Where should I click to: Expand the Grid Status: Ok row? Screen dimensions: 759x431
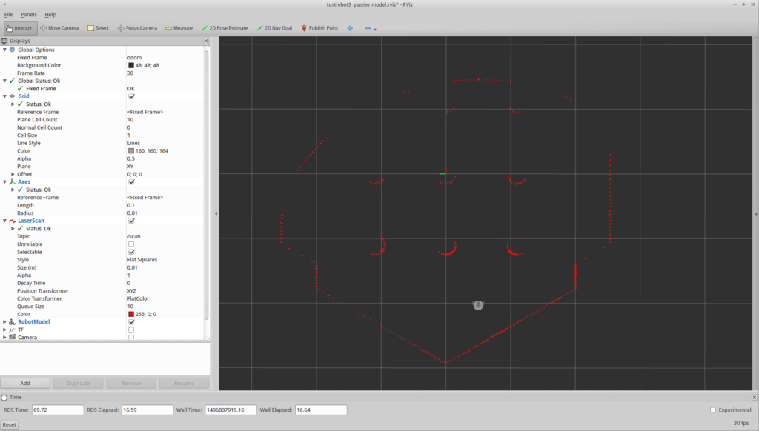click(x=13, y=104)
